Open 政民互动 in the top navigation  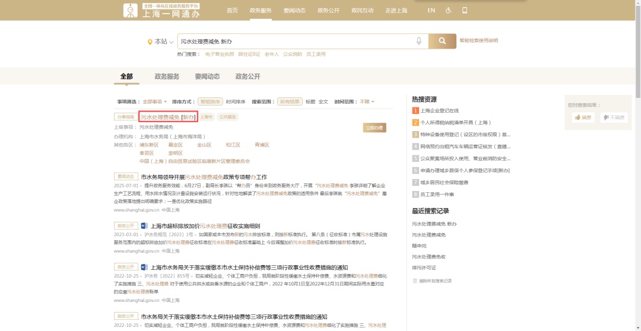coord(362,11)
